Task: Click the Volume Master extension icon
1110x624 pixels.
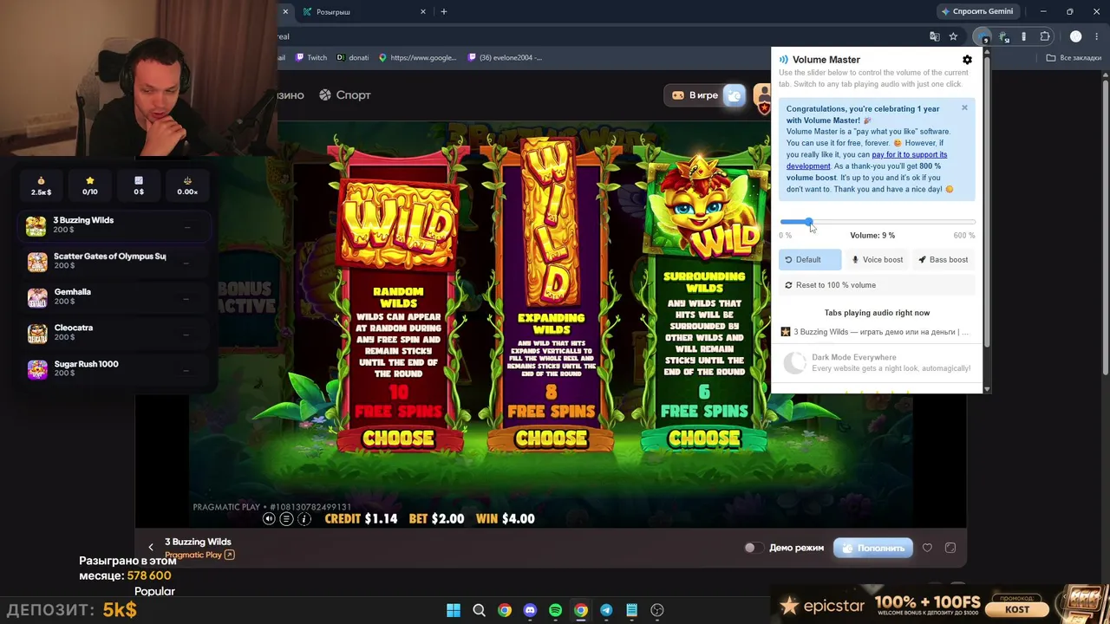Action: (982, 36)
